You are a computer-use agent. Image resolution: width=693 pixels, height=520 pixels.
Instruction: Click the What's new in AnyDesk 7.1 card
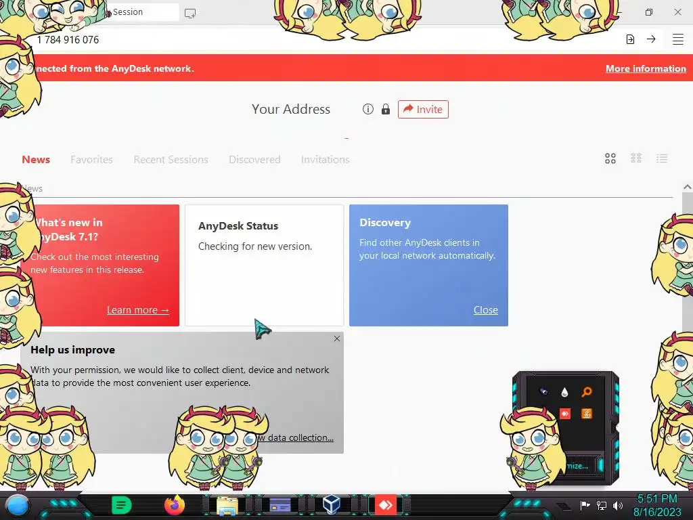(x=100, y=265)
